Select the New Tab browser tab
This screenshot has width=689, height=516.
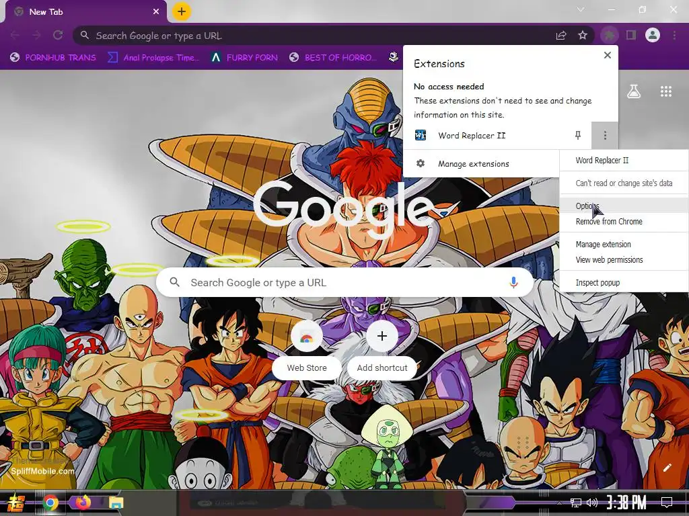(x=86, y=12)
